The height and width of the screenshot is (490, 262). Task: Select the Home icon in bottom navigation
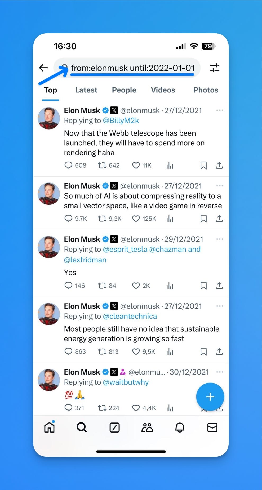pos(49,427)
